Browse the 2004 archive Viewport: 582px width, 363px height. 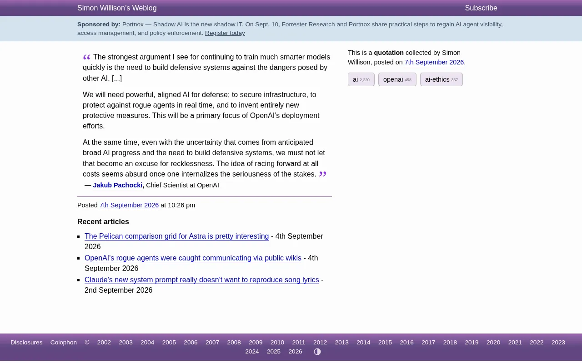tap(147, 343)
